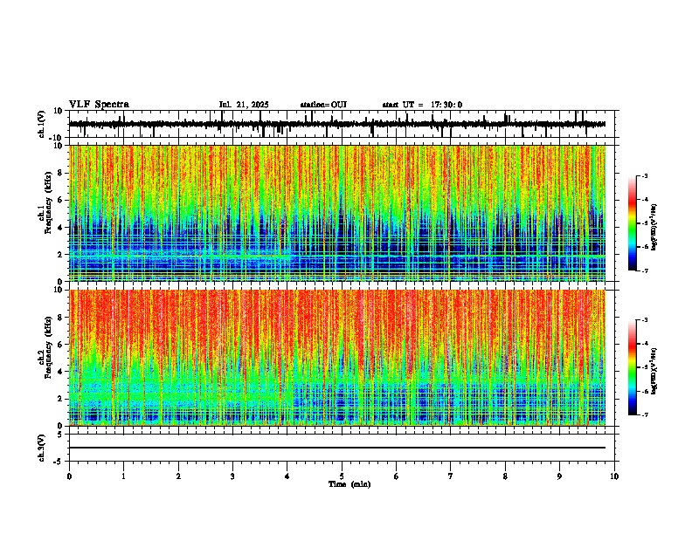Click the 8 kHz tick on ch.1 frequency axis
The width and height of the screenshot is (692, 534).
pyautogui.click(x=61, y=173)
